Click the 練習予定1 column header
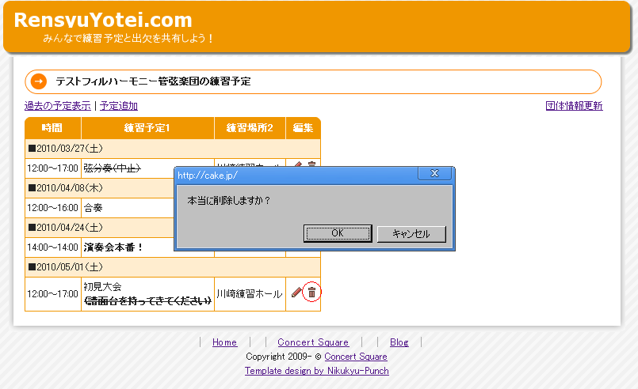The image size is (638, 389). pyautogui.click(x=147, y=128)
